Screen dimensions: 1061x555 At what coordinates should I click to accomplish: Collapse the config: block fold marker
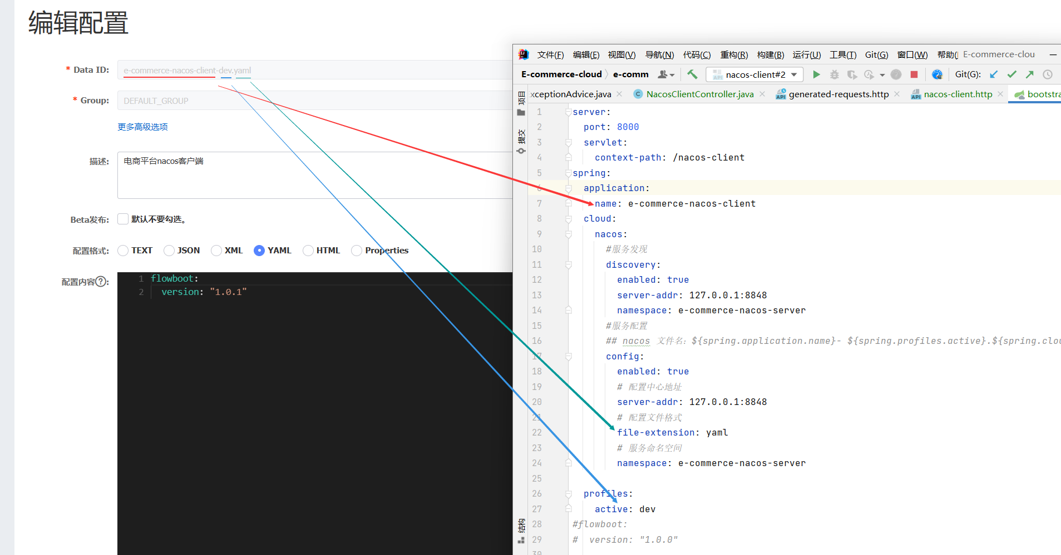pyautogui.click(x=568, y=357)
